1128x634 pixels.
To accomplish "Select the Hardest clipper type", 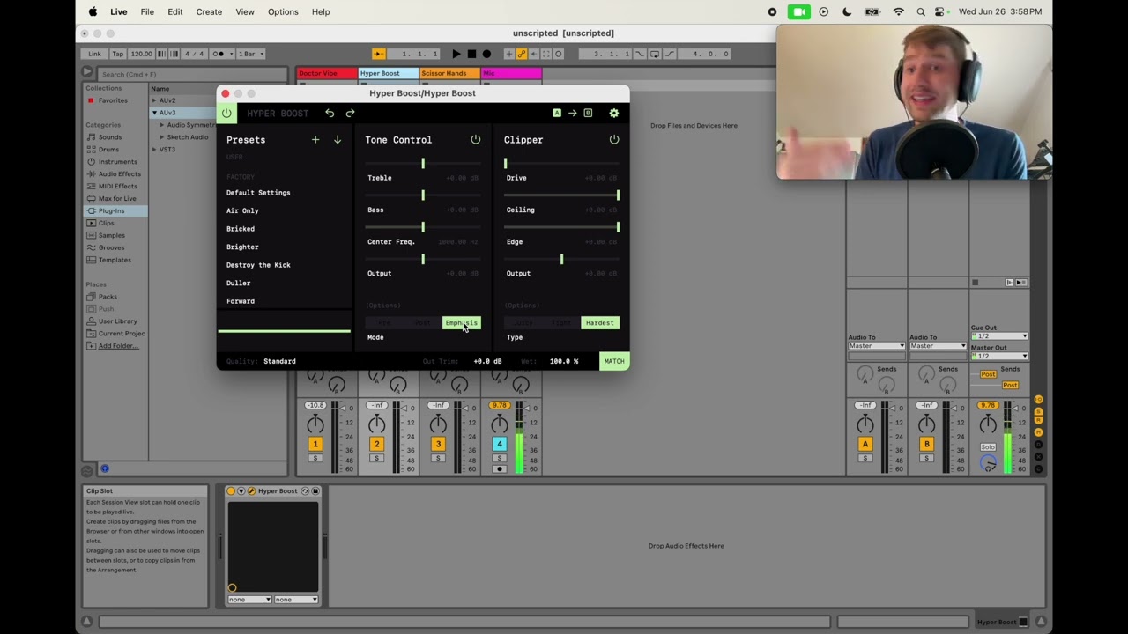I will pos(599,323).
